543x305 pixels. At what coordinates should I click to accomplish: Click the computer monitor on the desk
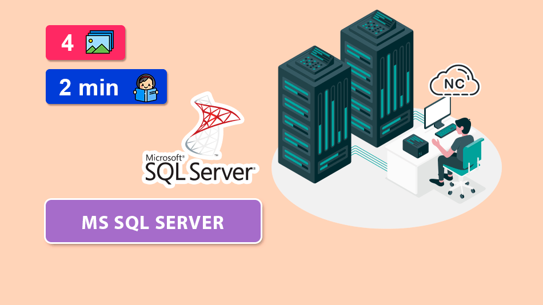coord(437,113)
